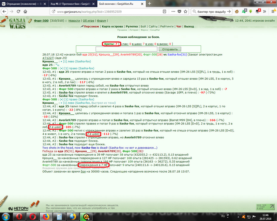Toggle reader view icon in address bar
Screen dimensions: 277x221
click(x=164, y=12)
